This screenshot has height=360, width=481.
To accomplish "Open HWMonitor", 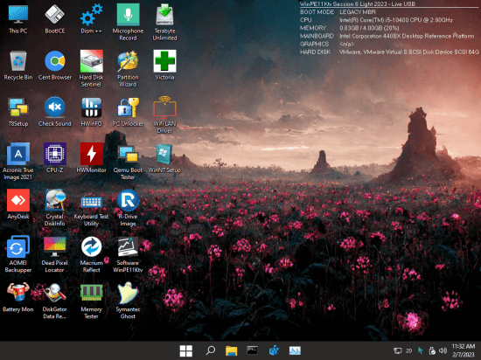I will point(91,158).
